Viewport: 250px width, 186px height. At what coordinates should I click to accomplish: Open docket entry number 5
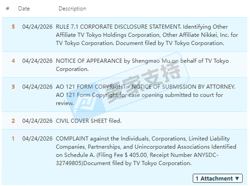pyautogui.click(x=13, y=27)
